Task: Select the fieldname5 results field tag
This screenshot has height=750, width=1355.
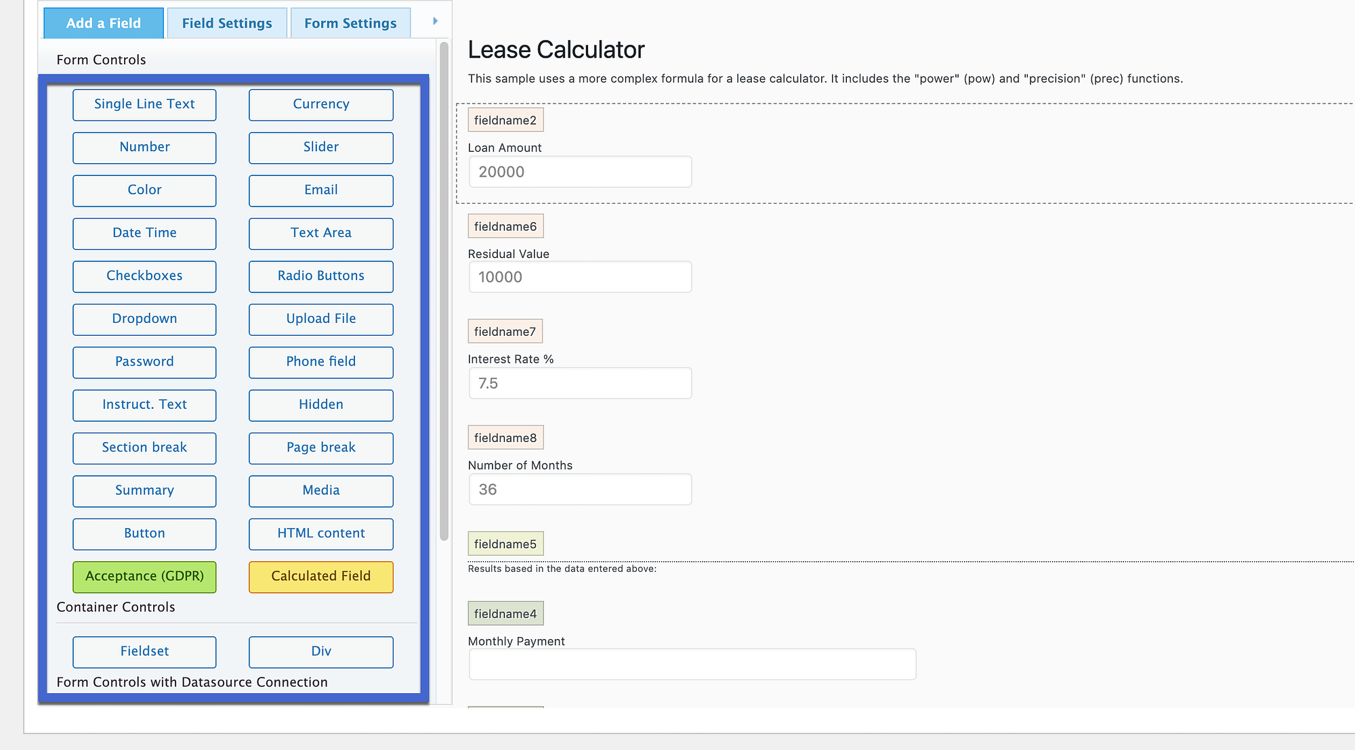Action: click(x=505, y=544)
